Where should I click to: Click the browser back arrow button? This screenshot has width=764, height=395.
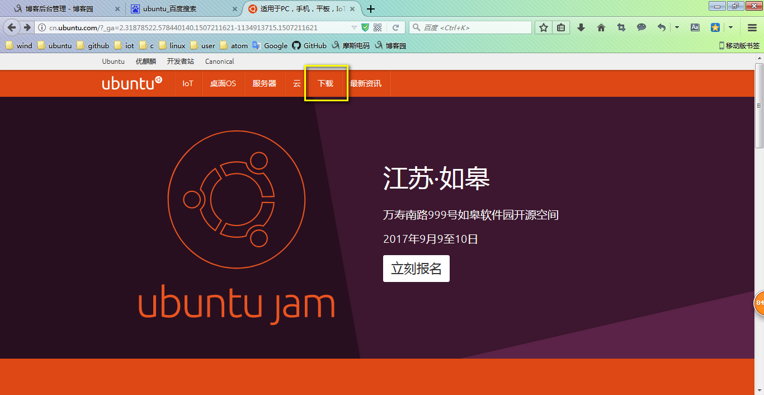tap(12, 27)
